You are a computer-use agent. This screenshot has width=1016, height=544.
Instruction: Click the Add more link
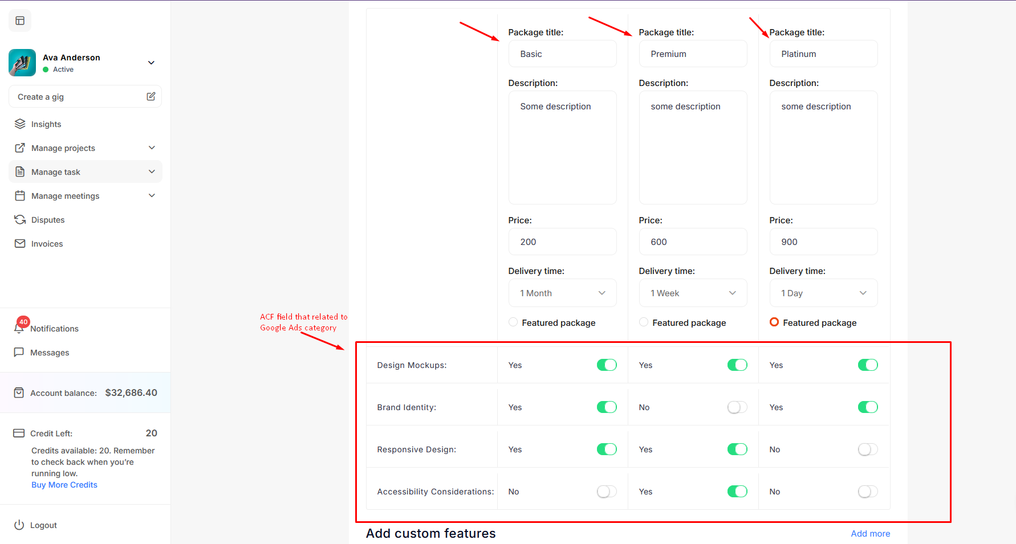tap(870, 534)
